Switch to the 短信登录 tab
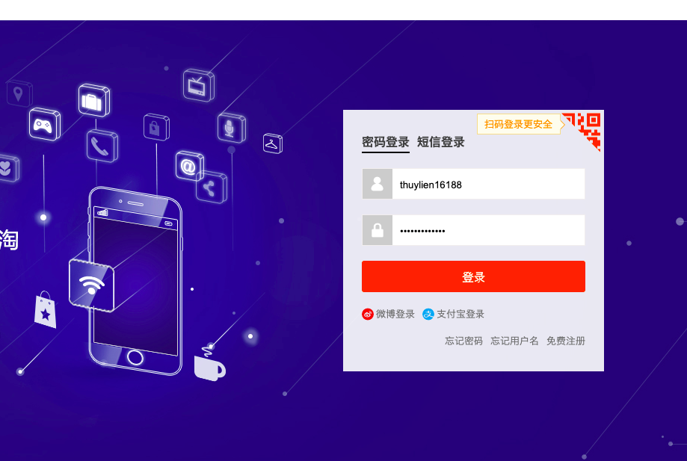The image size is (687, 461). [441, 142]
